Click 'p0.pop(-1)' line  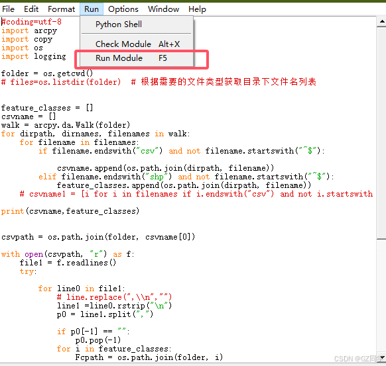(98, 340)
